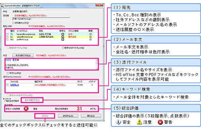Click the To type label in the recipient list
Screen dimensions: 201x130
coord(12,34)
